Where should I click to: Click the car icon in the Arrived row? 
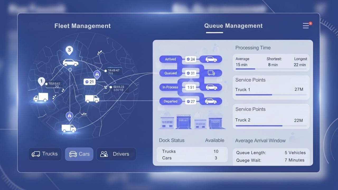point(210,59)
